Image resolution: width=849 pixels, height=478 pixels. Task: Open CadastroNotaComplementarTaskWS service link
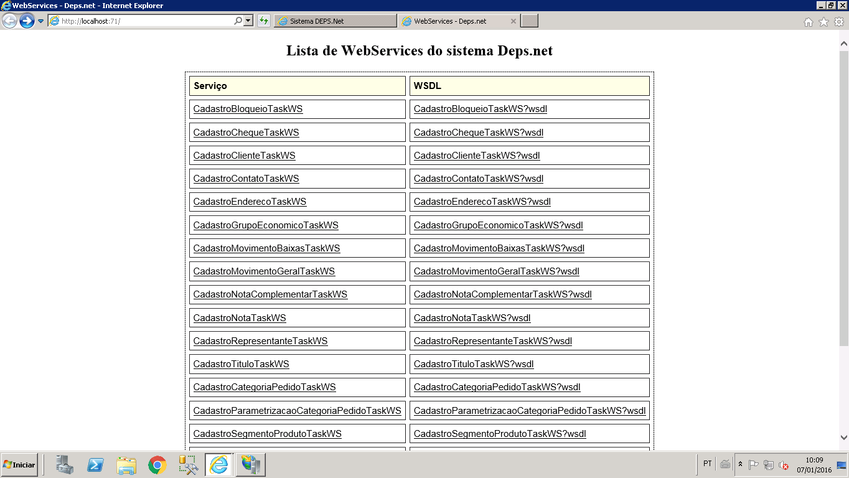click(270, 294)
